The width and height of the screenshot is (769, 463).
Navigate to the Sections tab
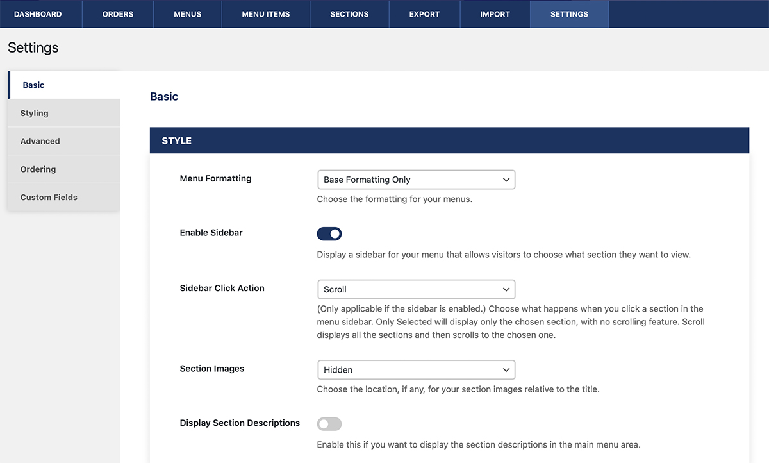(349, 14)
